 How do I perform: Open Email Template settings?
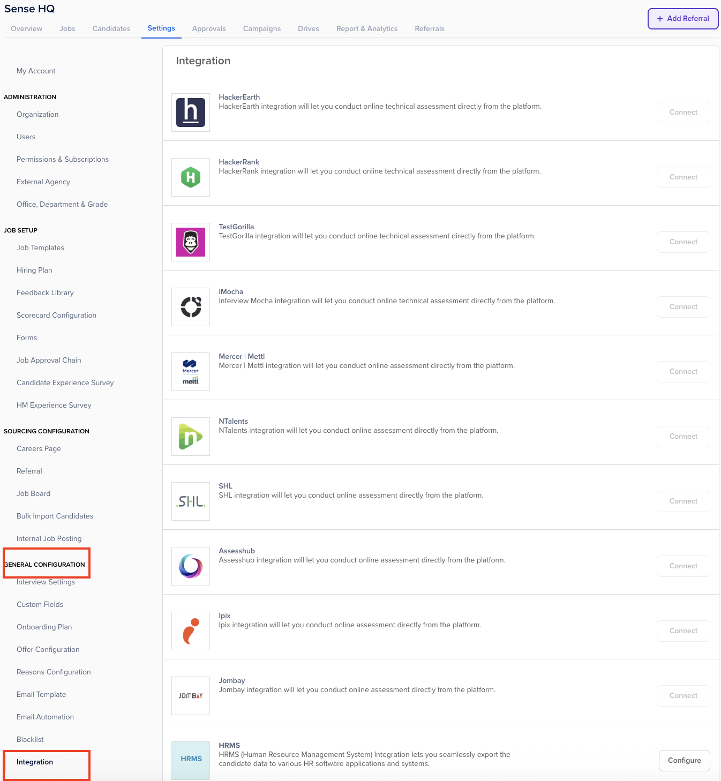(41, 694)
